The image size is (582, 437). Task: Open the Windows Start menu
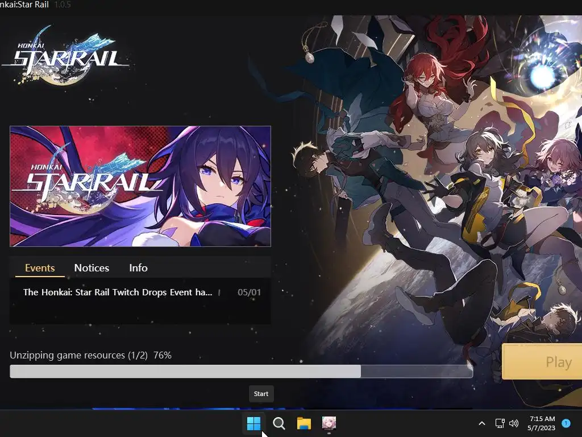point(254,423)
